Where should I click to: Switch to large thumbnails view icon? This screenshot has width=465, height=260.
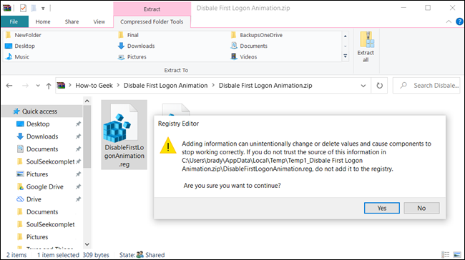(457, 255)
